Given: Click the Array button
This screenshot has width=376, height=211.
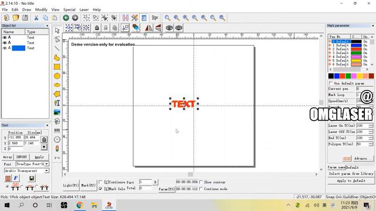Looking at the screenshot, I should tap(8, 157).
